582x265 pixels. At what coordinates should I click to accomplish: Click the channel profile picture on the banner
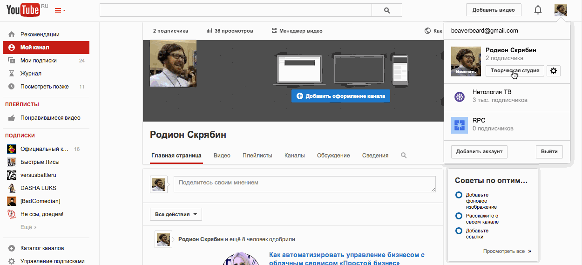173,63
